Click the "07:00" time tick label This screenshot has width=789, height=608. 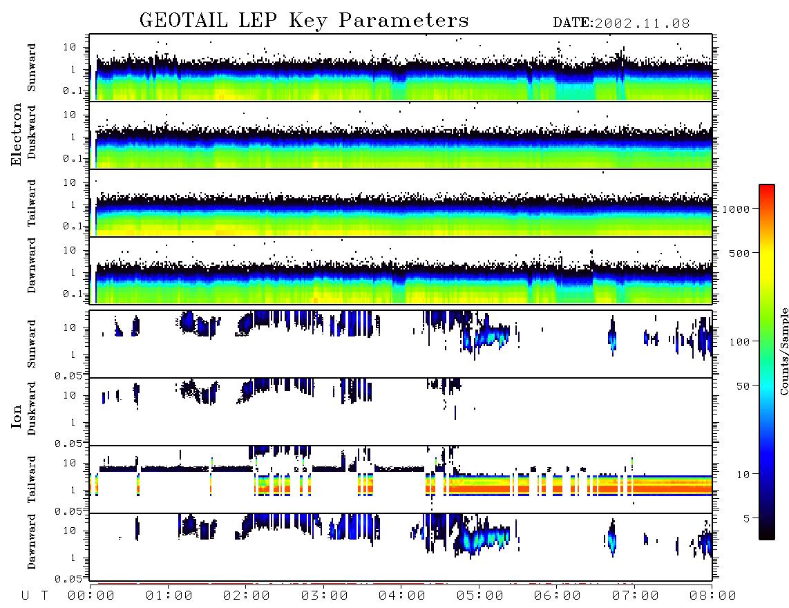[635, 596]
